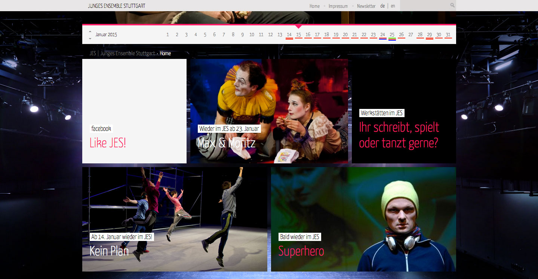This screenshot has height=279, width=538.
Task: Select calendar day 30
Action: click(439, 35)
